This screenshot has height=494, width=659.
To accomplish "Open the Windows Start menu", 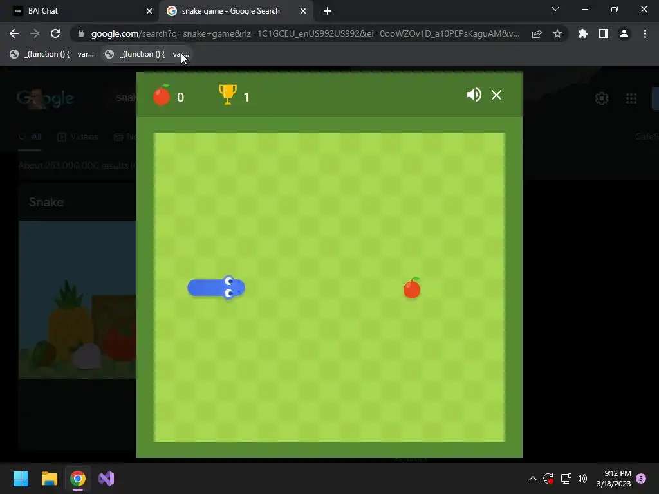I will pyautogui.click(x=21, y=479).
